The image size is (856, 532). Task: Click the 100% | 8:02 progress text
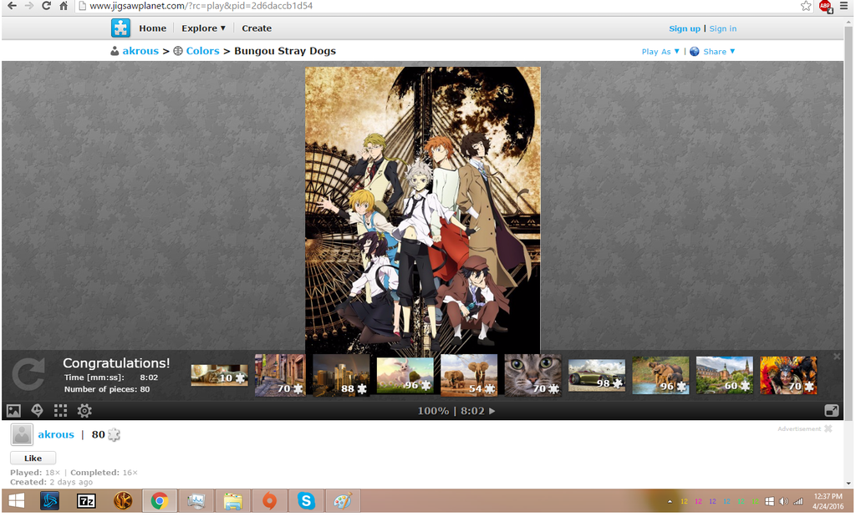point(451,411)
